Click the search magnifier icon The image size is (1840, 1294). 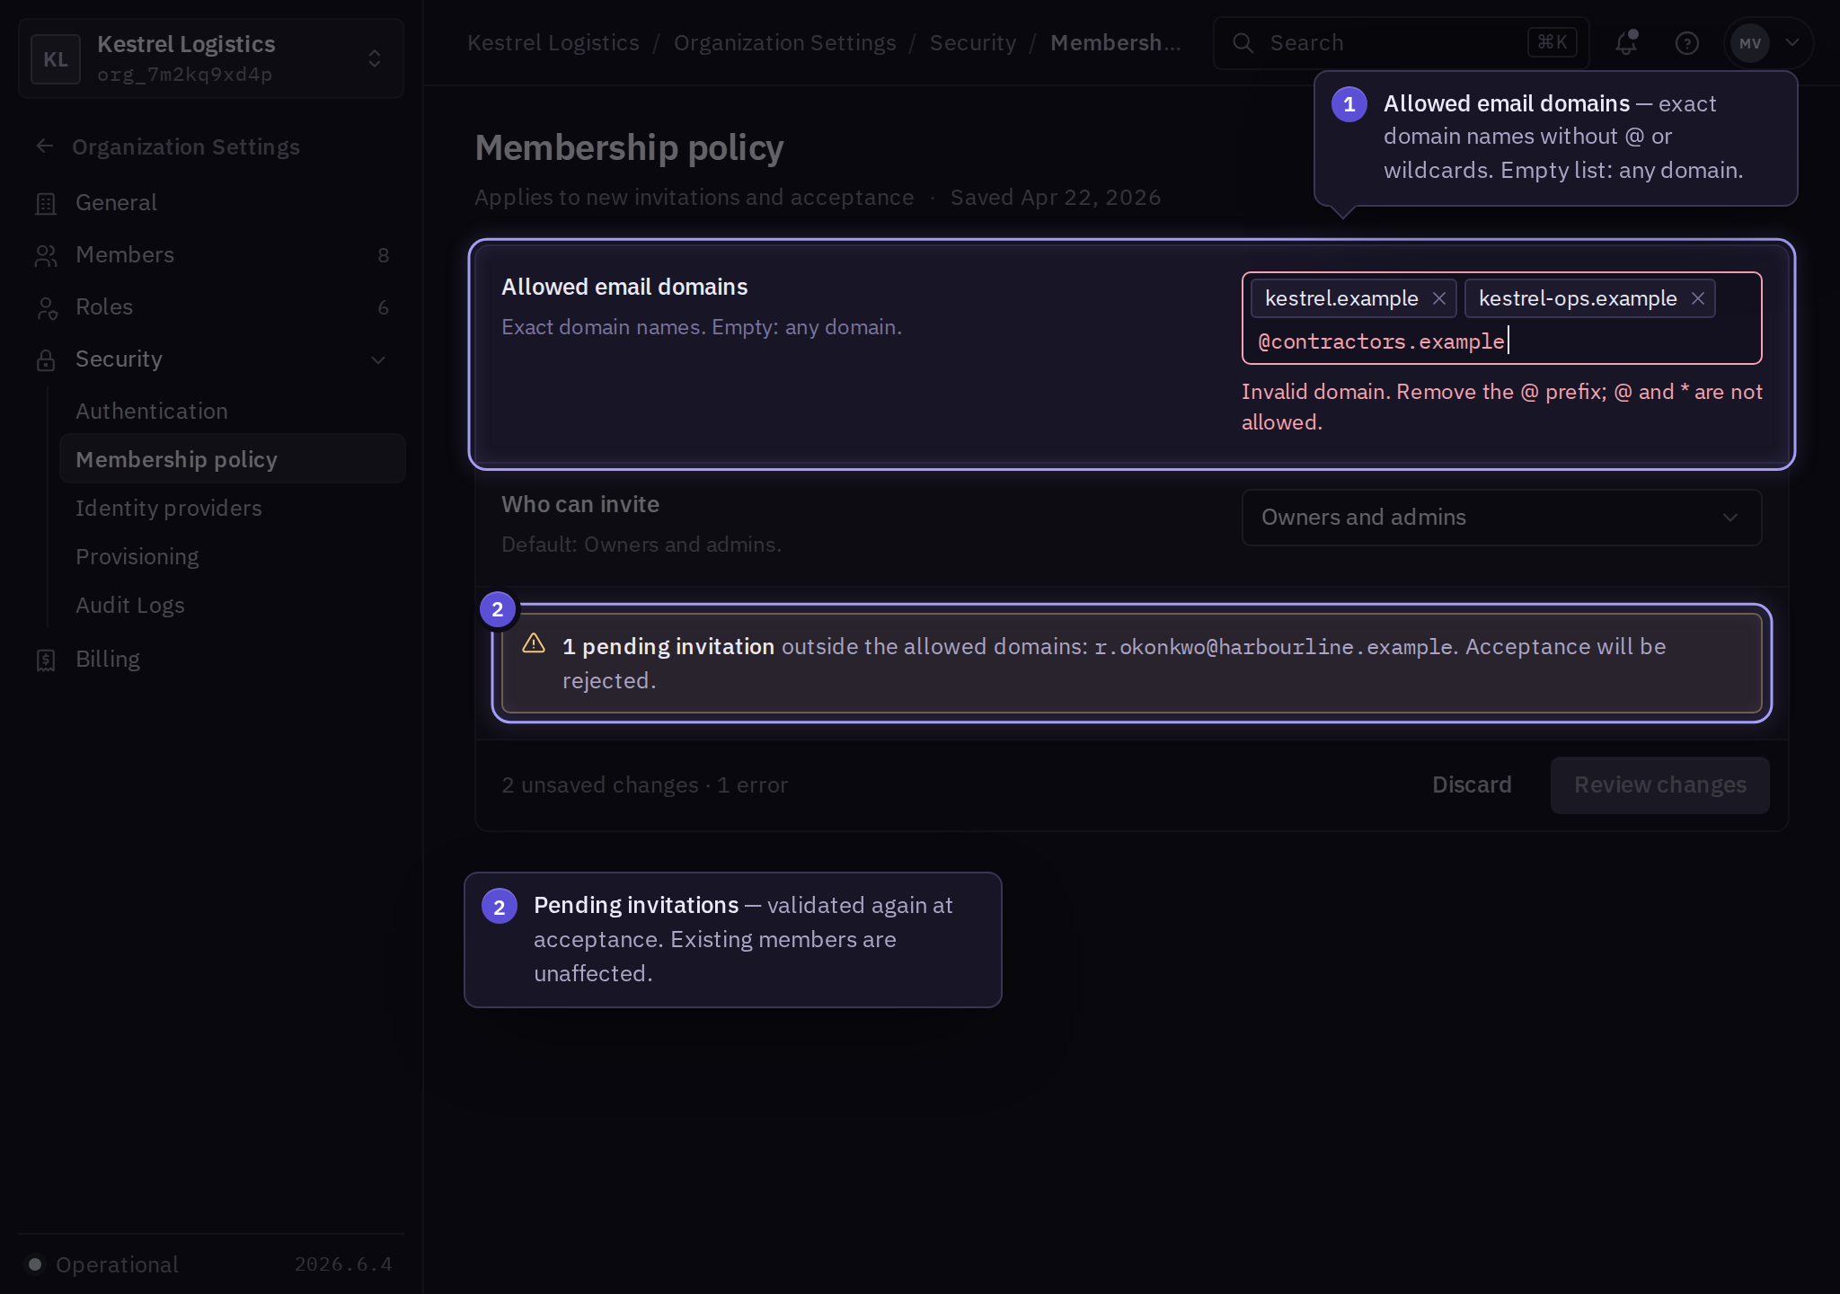coord(1243,43)
